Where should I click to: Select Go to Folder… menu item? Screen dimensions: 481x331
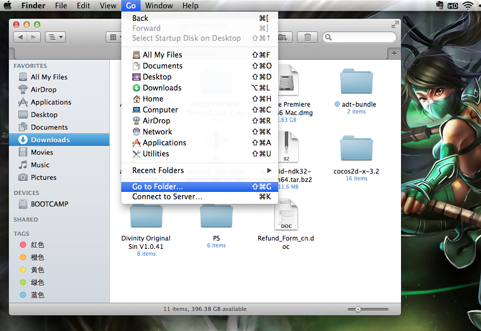[x=200, y=187]
